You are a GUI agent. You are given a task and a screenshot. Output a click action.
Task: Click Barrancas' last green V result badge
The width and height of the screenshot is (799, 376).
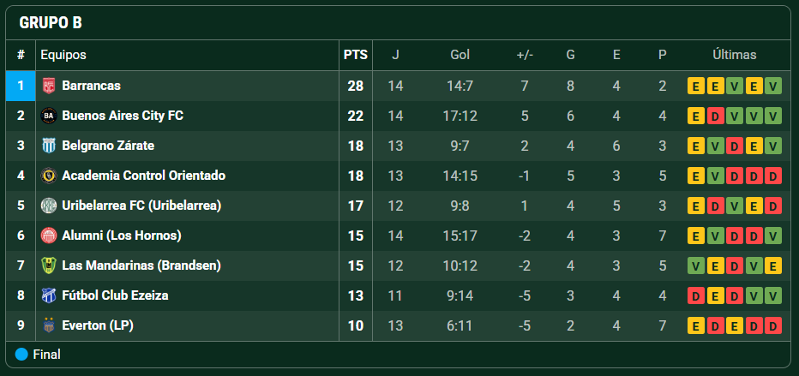point(773,86)
